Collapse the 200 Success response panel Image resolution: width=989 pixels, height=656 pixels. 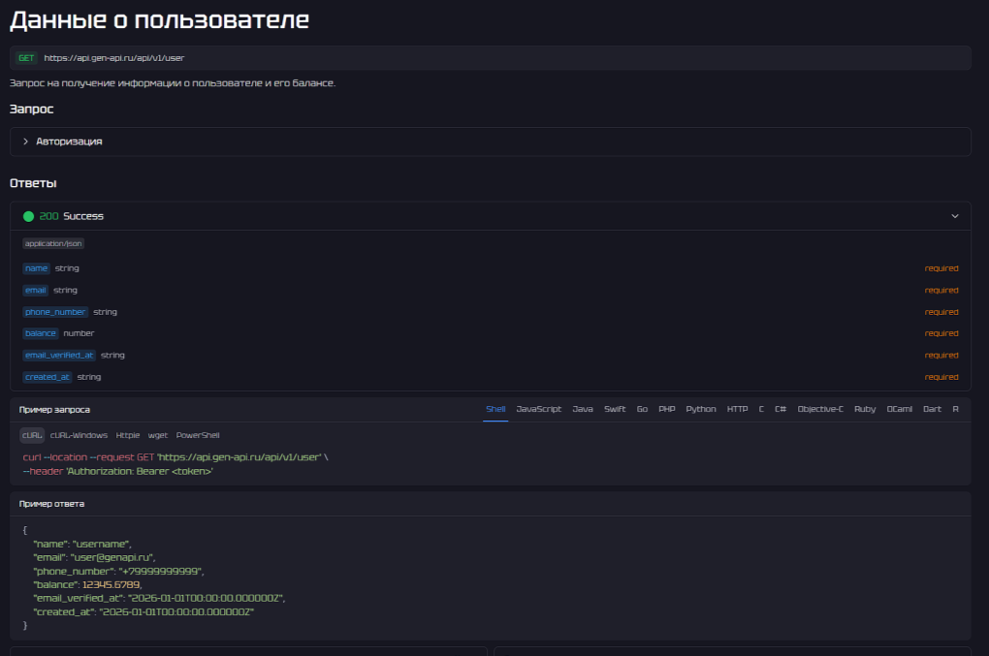coord(954,216)
